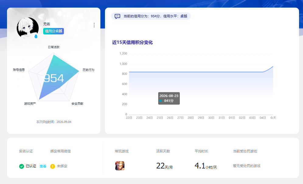Click the 今天 label on the chart axis
This screenshot has width=303, height=184.
(273, 118)
